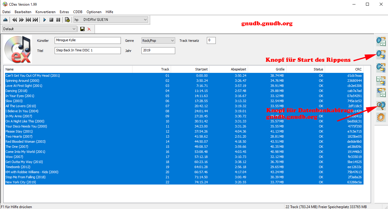This screenshot has height=209, width=388.
Task: Click the Künstler field containing Minogue Kylie
Action: coord(88,40)
